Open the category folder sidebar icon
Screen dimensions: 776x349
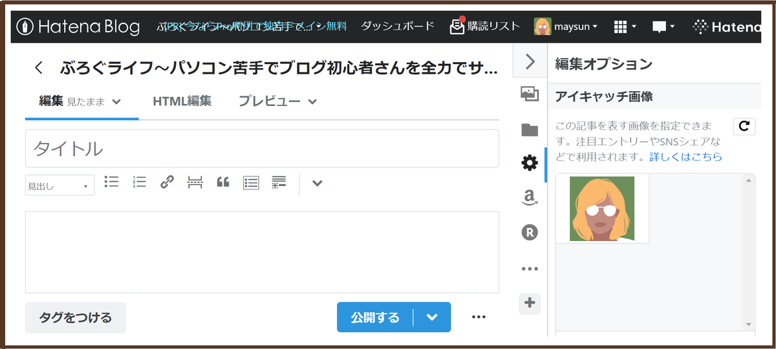(530, 129)
